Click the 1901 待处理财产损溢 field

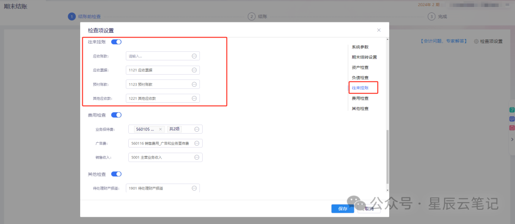tap(163, 188)
